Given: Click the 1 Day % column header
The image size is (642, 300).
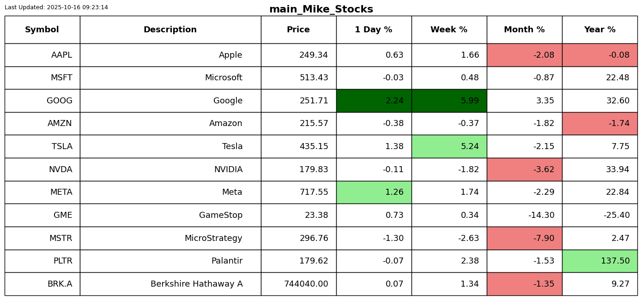Looking at the screenshot, I should (374, 30).
